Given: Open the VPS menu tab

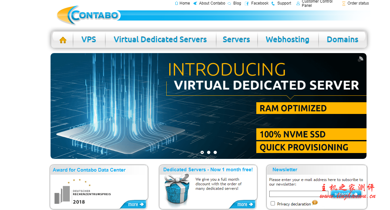Looking at the screenshot, I should pos(89,40).
